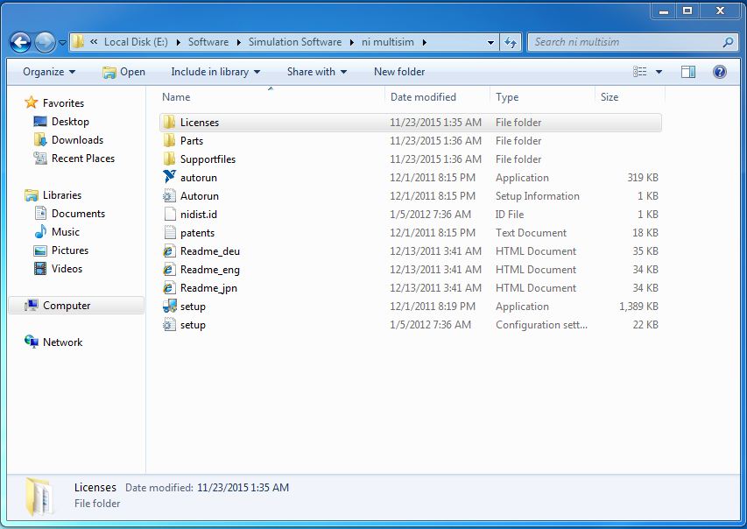Select the Readme_eng HTML icon

pyautogui.click(x=169, y=270)
